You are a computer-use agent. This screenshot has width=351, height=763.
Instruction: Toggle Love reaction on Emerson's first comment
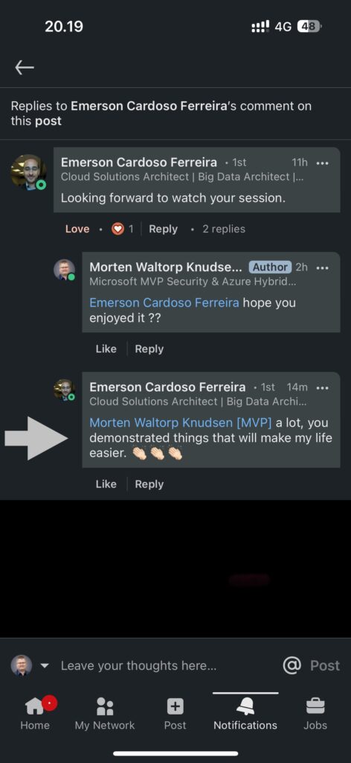[77, 229]
